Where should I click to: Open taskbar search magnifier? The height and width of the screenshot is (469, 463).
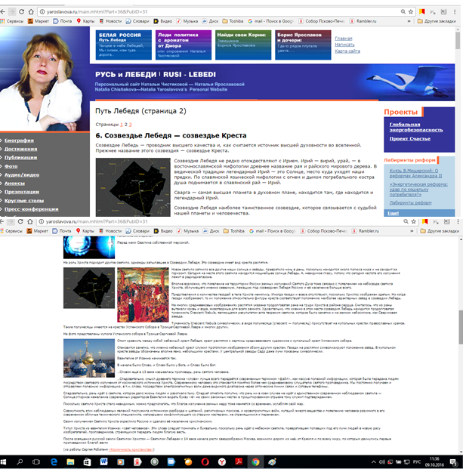click(x=20, y=462)
